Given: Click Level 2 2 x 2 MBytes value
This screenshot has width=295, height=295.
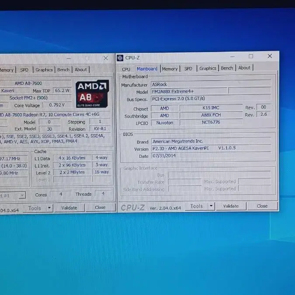Looking at the screenshot, I should click(72, 172).
